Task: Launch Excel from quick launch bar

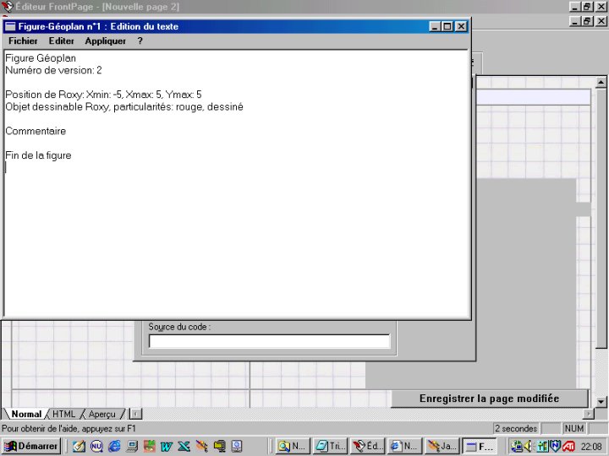Action: tap(184, 447)
